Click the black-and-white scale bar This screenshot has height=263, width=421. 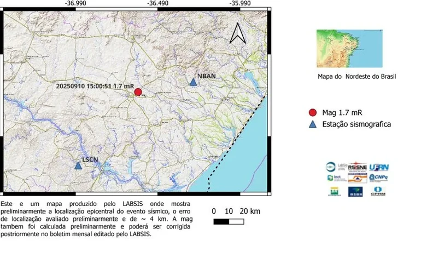point(229,221)
